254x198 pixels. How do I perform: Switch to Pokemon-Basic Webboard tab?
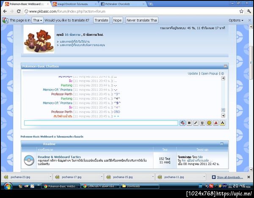click(27, 4)
